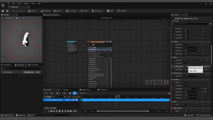Toggle timeline snapping magnet
This screenshot has height=120, width=213.
pyautogui.click(x=75, y=93)
